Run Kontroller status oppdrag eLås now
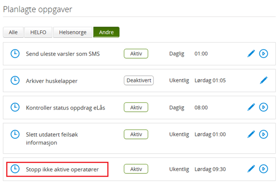The width and height of the screenshot is (279, 182). 263,107
